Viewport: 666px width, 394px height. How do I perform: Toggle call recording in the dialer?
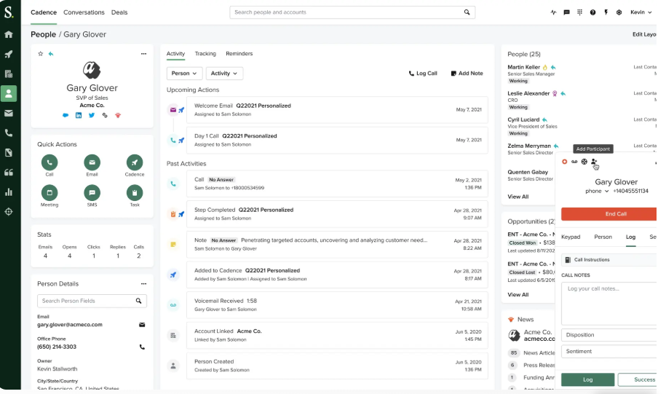pyautogui.click(x=565, y=162)
